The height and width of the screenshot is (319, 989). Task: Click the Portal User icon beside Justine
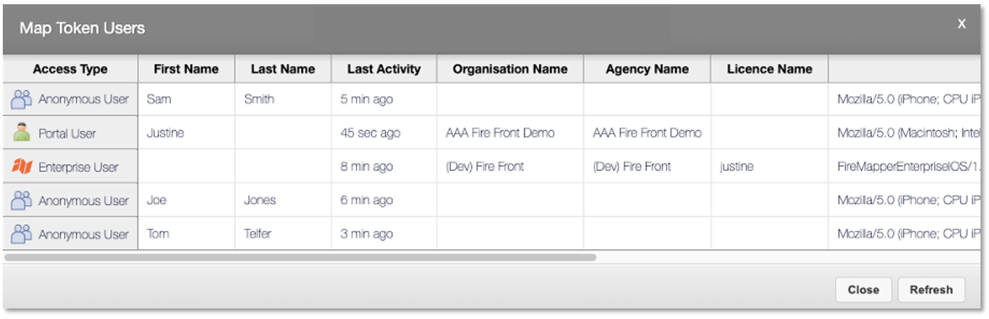22,133
